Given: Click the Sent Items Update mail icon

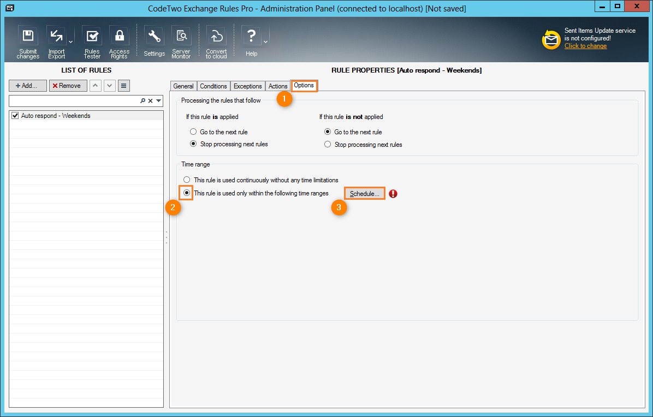Looking at the screenshot, I should (551, 40).
